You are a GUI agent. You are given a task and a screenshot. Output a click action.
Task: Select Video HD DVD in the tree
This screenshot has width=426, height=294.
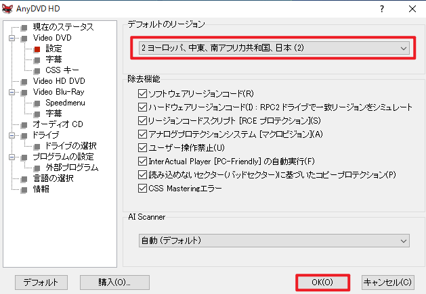pyautogui.click(x=59, y=81)
